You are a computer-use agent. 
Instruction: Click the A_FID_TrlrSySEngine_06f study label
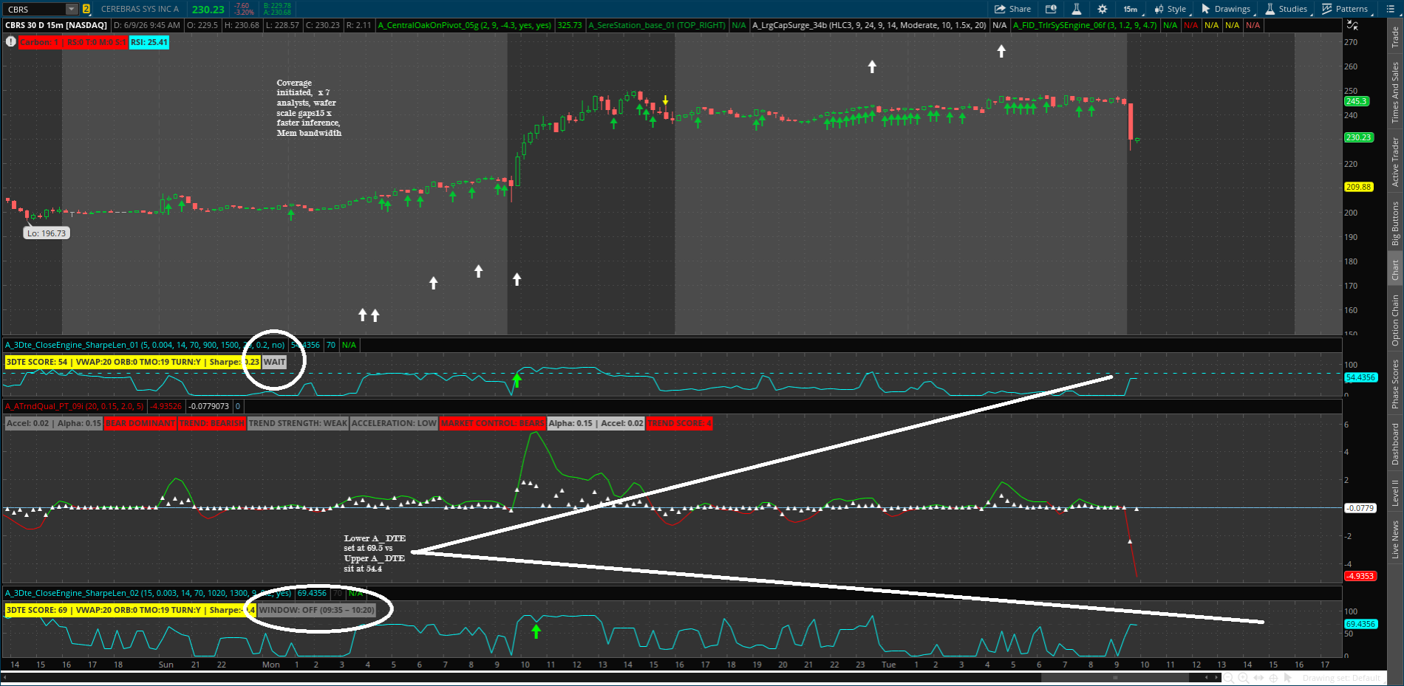[1085, 25]
